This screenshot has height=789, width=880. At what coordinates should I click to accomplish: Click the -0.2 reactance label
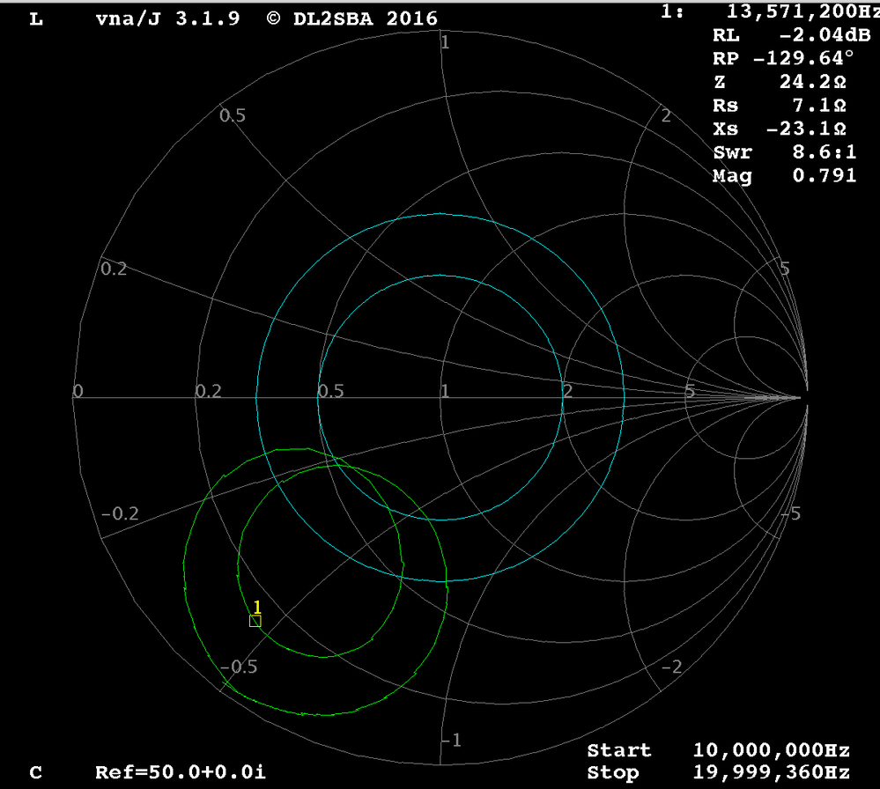pos(120,513)
